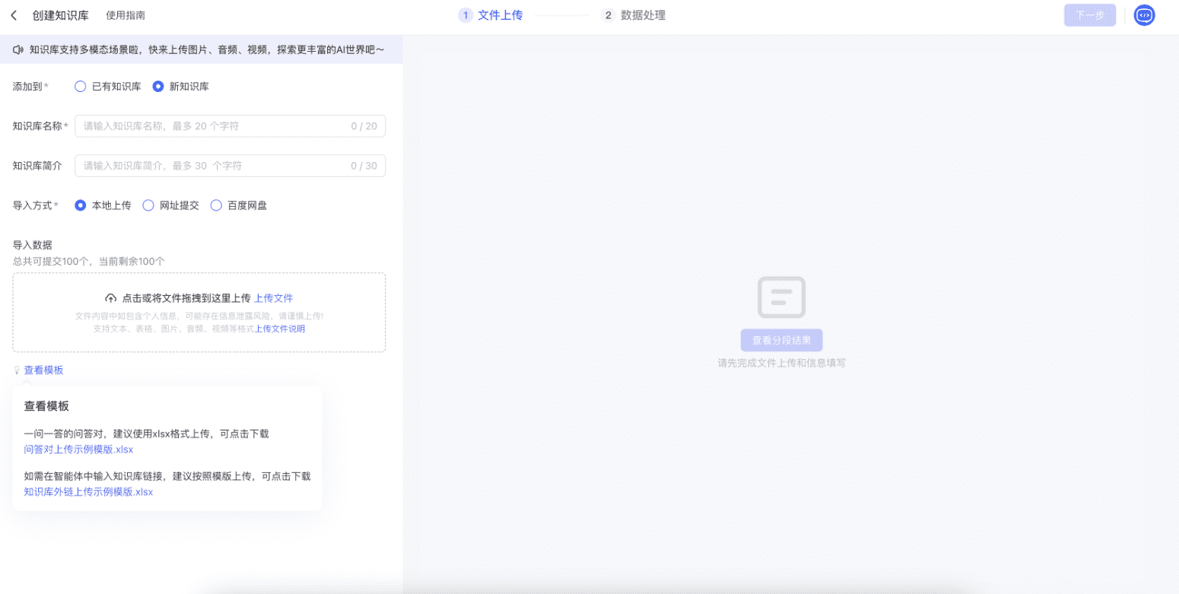Select the 新知识库 radio option
This screenshot has width=1179, height=594.
pyautogui.click(x=181, y=87)
